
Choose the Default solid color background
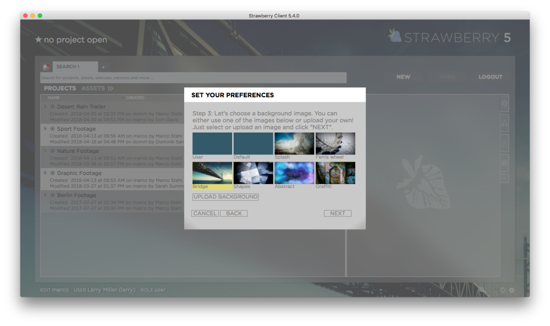[x=253, y=143]
